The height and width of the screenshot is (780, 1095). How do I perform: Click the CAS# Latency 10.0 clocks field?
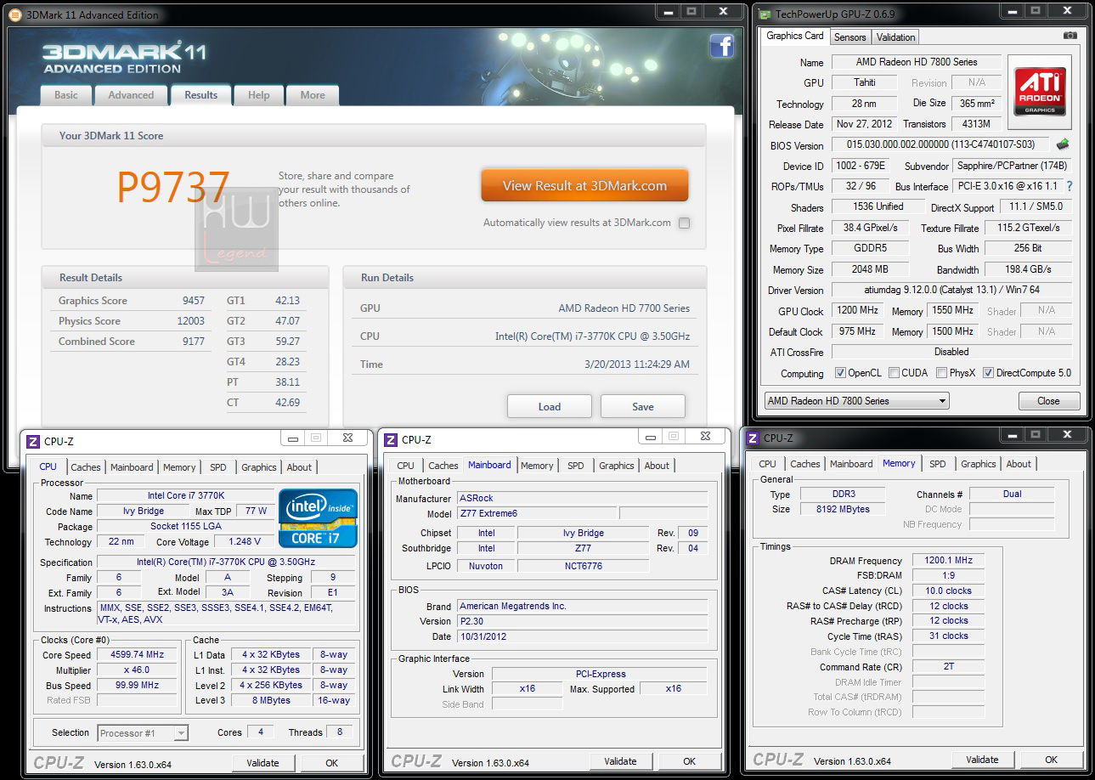tap(948, 591)
